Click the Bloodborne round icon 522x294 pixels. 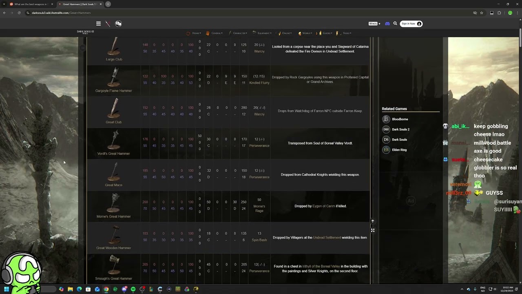[386, 119]
